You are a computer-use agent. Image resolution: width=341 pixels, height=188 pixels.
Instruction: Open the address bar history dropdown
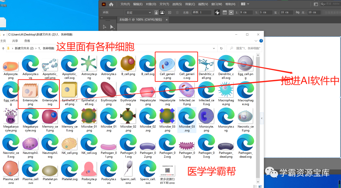[214, 48]
